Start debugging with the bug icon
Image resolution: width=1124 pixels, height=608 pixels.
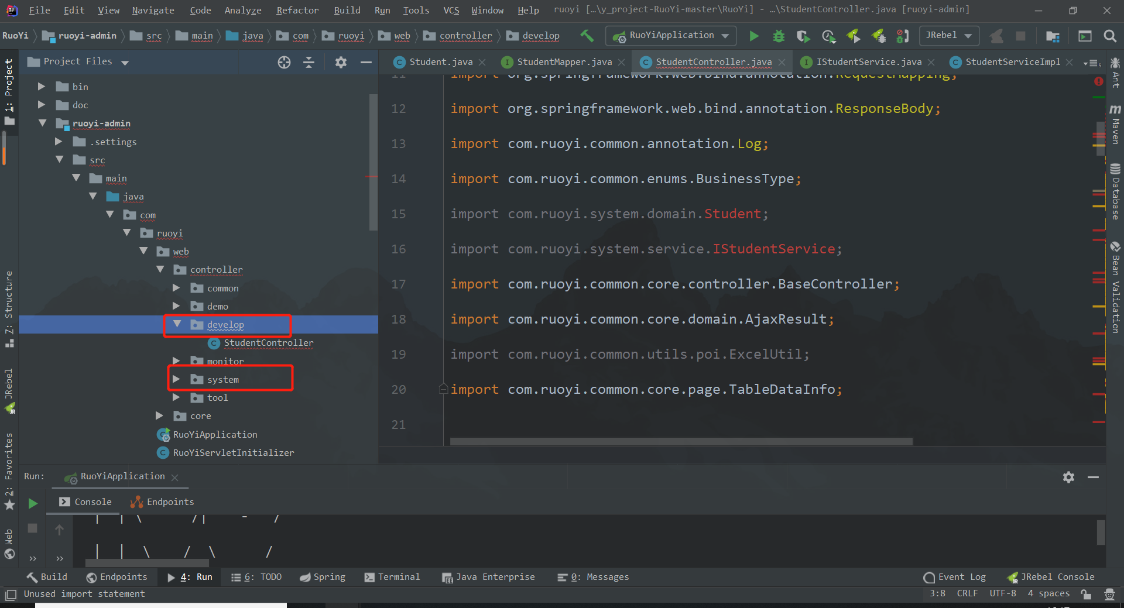pyautogui.click(x=779, y=36)
